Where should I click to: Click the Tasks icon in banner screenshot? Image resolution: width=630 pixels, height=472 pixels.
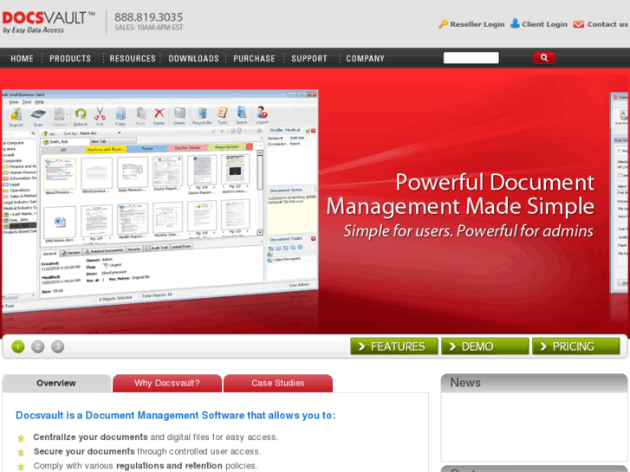223,115
